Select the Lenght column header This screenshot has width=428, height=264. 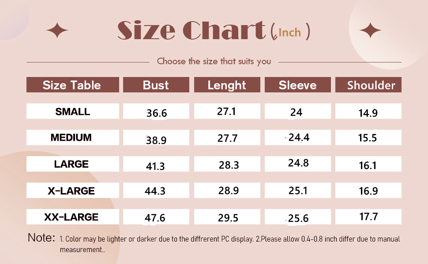[227, 85]
